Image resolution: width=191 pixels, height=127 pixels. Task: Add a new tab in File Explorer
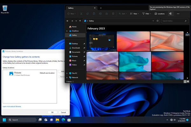click(x=101, y=8)
